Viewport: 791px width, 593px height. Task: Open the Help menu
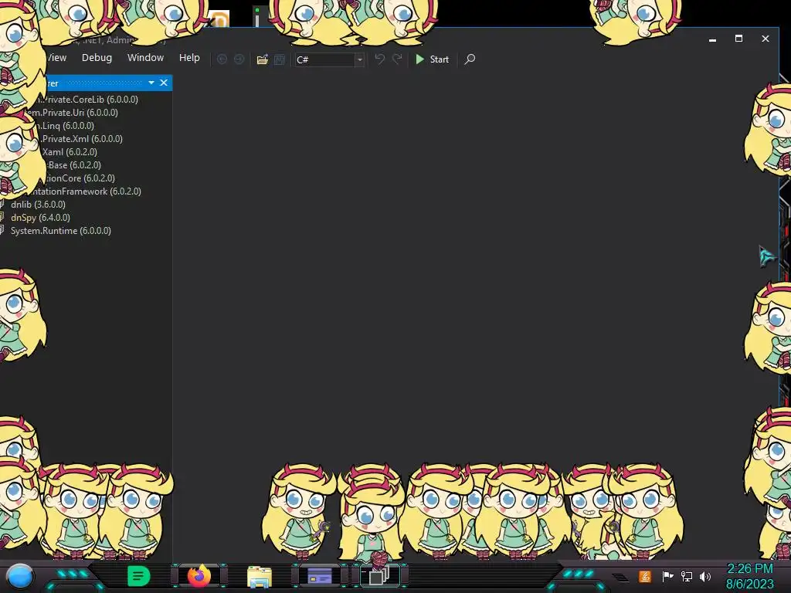pyautogui.click(x=189, y=57)
